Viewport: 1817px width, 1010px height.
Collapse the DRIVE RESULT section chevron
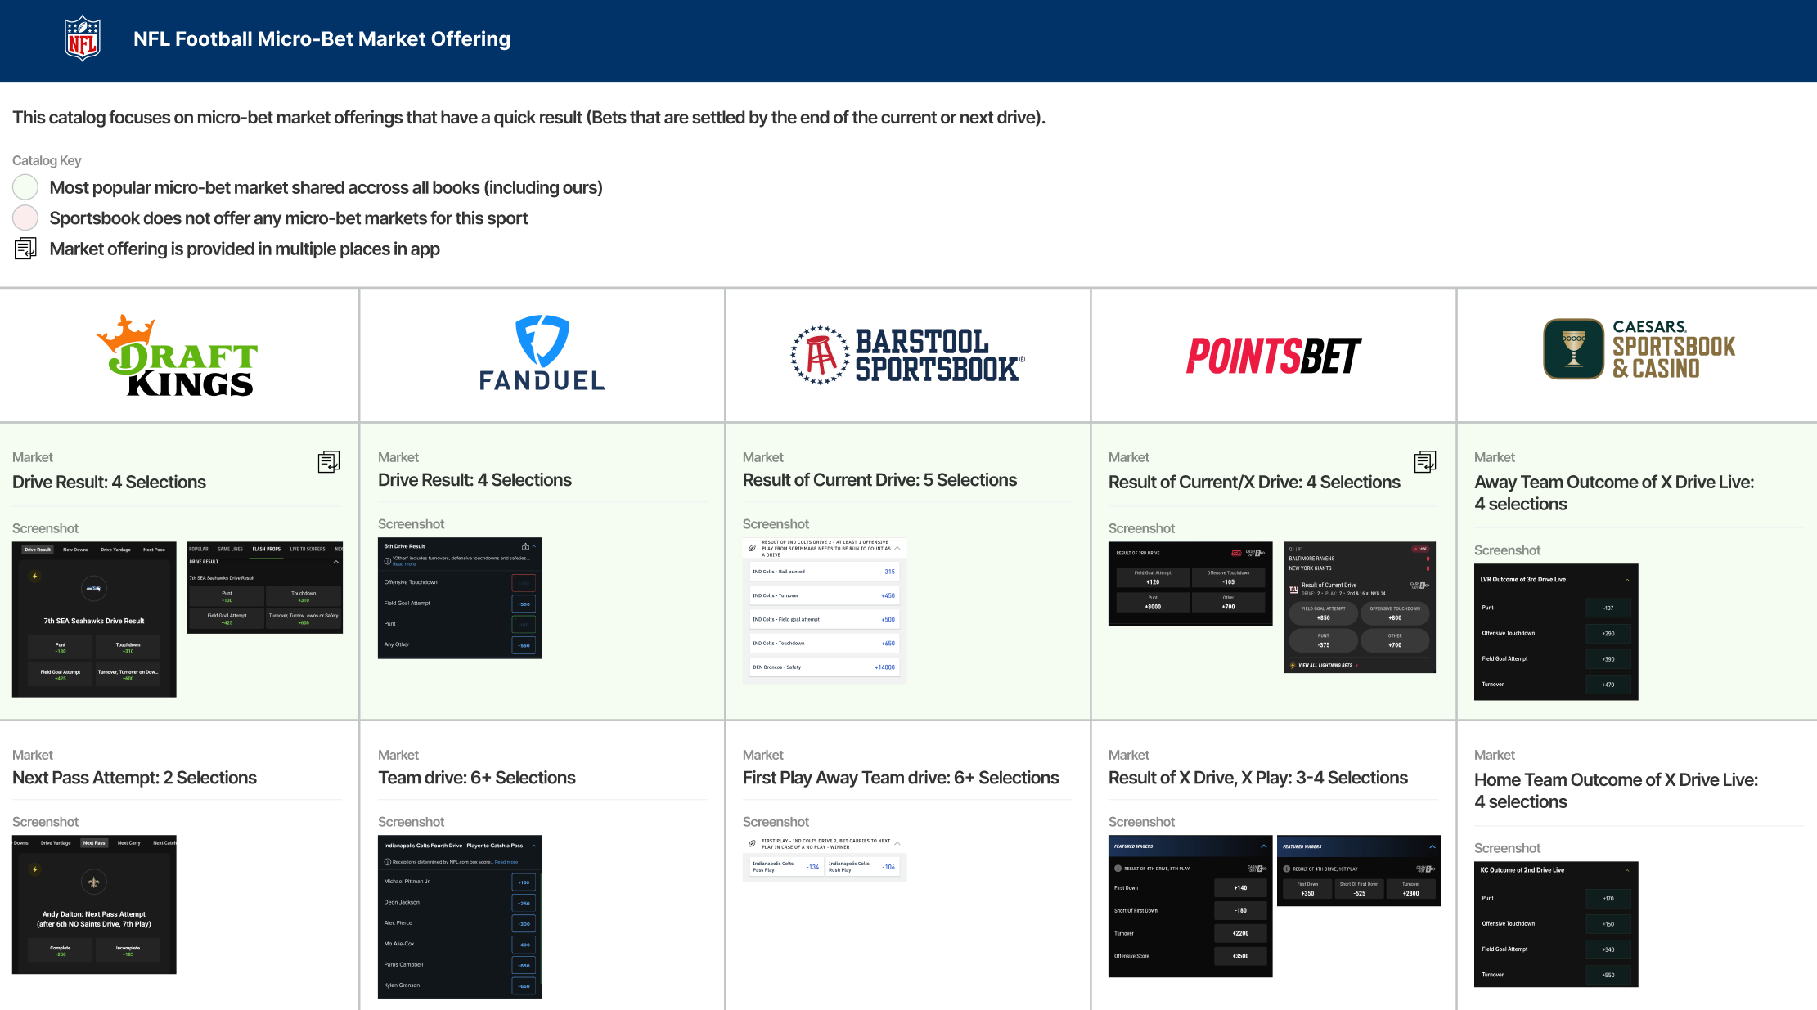click(335, 562)
